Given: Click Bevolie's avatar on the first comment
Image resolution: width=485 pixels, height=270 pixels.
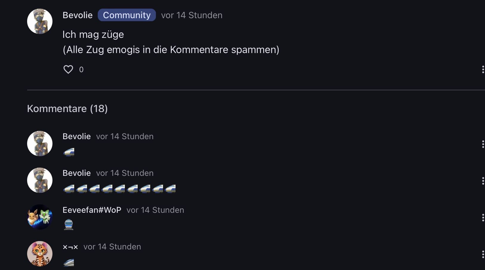Looking at the screenshot, I should coord(40,143).
